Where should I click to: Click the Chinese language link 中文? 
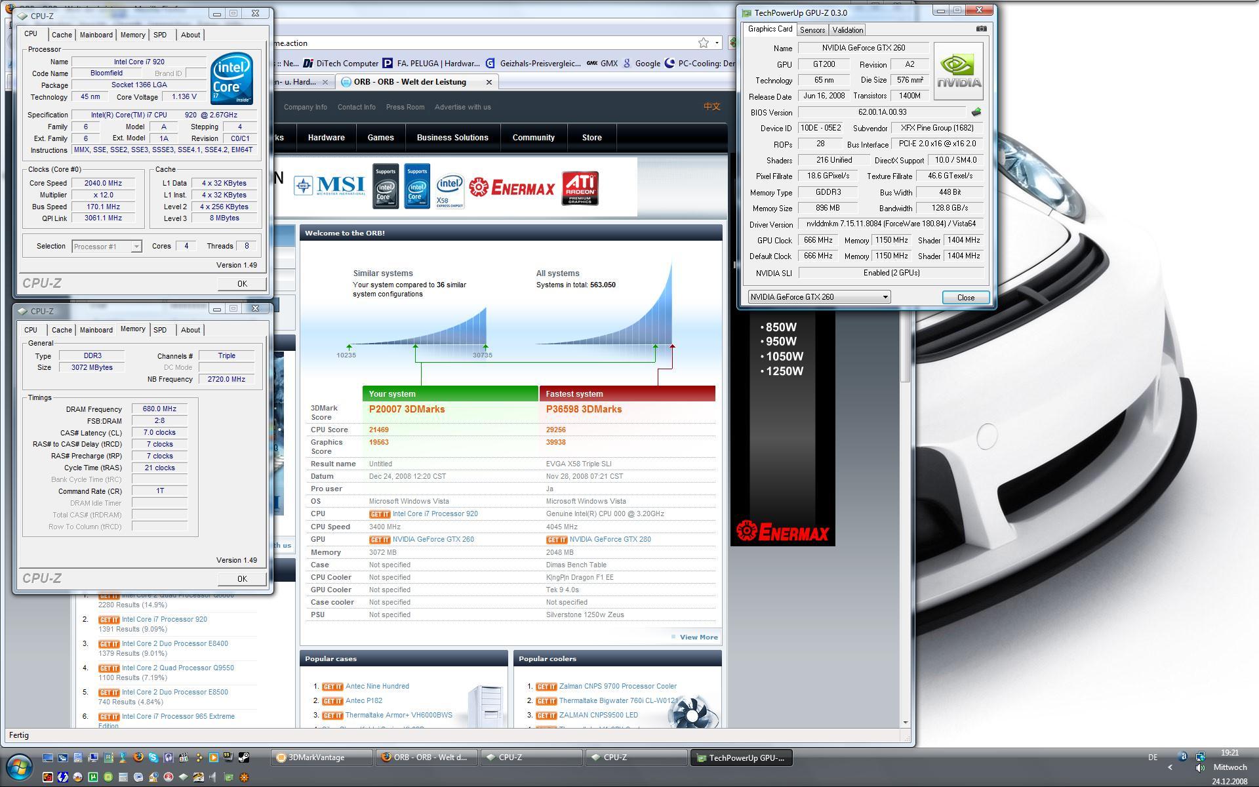click(711, 106)
